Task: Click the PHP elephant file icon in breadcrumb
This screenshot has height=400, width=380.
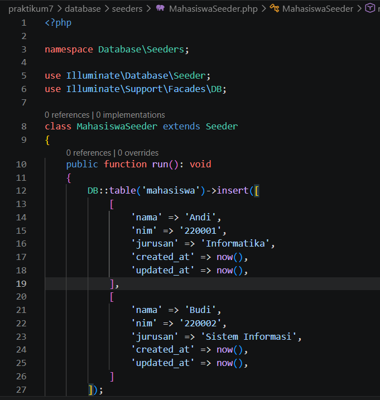Action: click(160, 8)
